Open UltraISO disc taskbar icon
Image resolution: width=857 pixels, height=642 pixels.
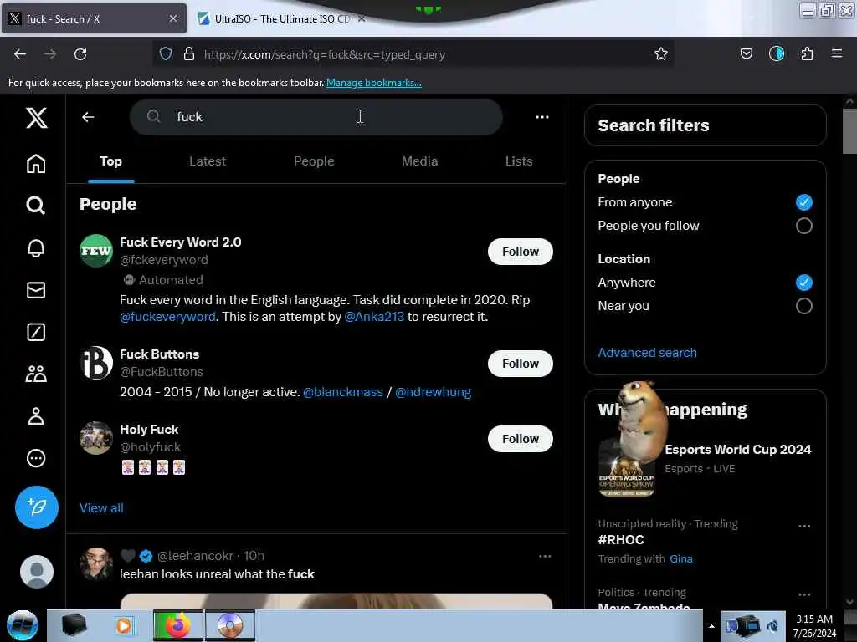click(x=230, y=625)
